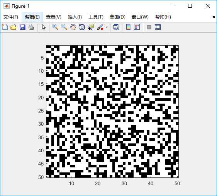Image resolution: width=217 pixels, height=196 pixels.
Task: Click inside the black-white matrix plot
Action: point(112,111)
